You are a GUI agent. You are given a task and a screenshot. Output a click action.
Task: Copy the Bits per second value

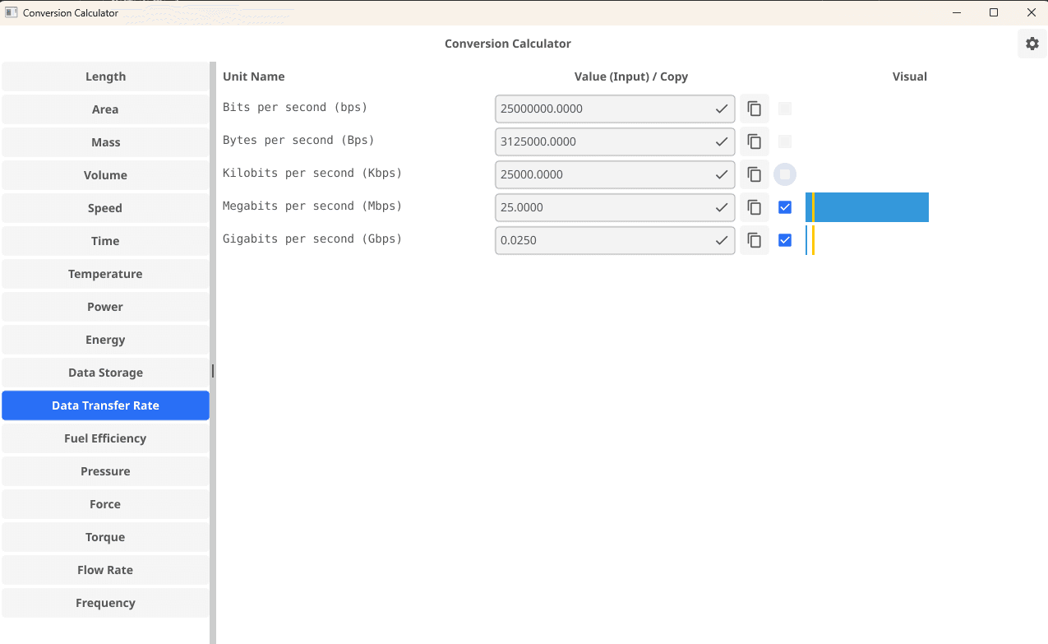[x=754, y=108]
